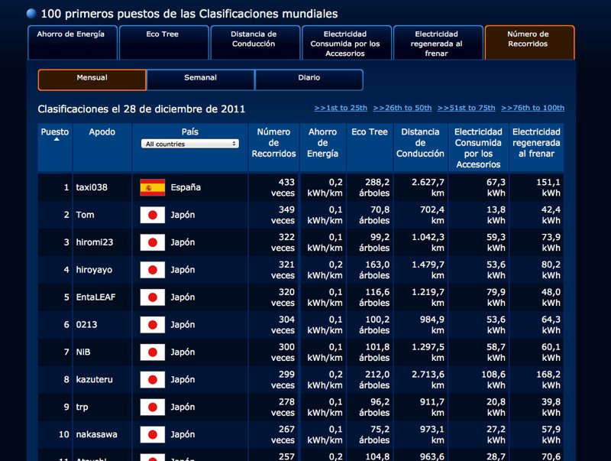Go to the 26th to 50th link
Image resolution: width=611 pixels, height=461 pixels.
[x=402, y=108]
